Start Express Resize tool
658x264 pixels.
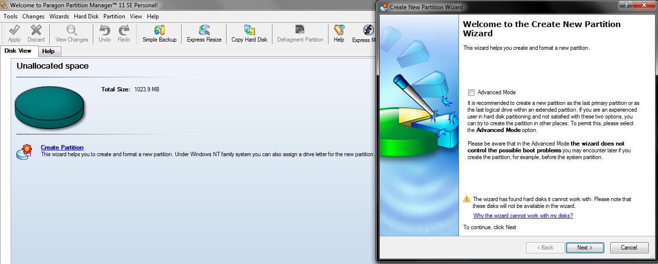coord(204,34)
